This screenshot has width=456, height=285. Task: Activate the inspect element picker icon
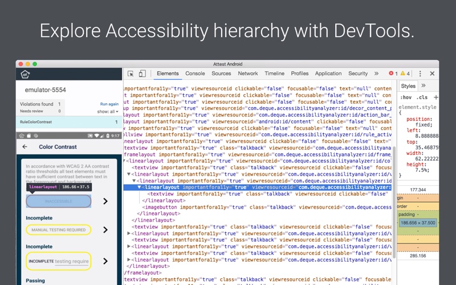pos(131,74)
